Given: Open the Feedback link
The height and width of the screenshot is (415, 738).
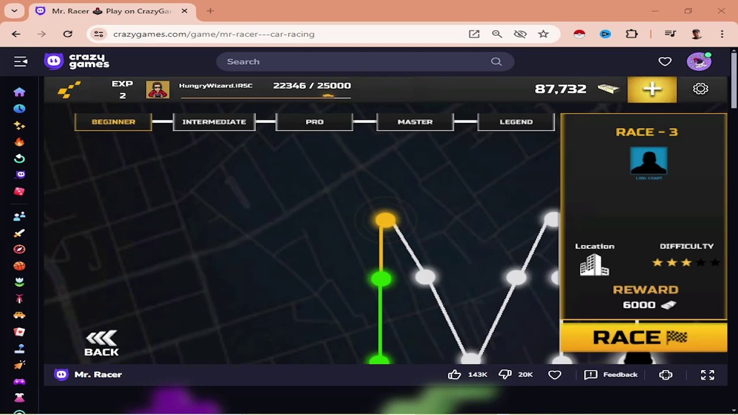Looking at the screenshot, I should (x=611, y=375).
